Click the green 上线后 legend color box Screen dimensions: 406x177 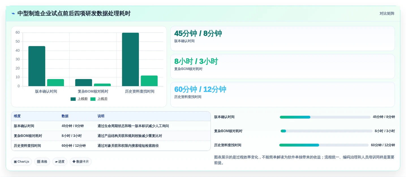click(x=93, y=99)
